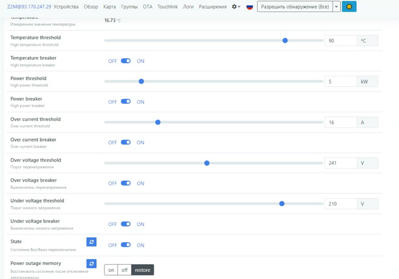The height and width of the screenshot is (279, 399).
Task: Select 'restore' for Power outage memory
Action: pos(142,270)
